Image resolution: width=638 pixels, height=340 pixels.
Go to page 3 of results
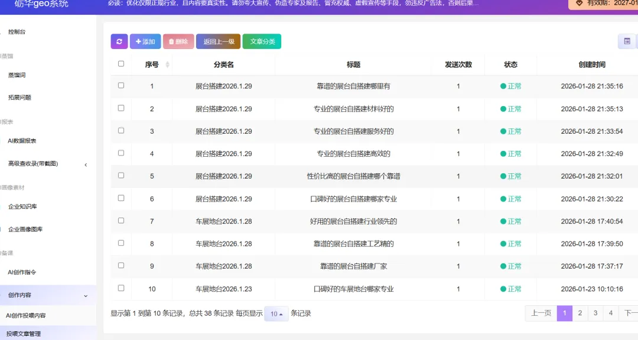[595, 313]
